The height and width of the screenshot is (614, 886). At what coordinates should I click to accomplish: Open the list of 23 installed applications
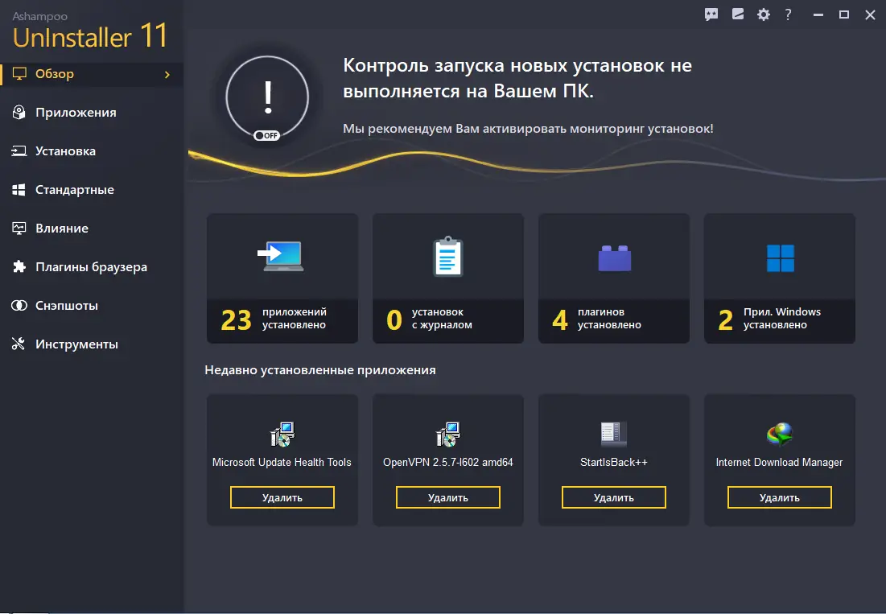(x=282, y=278)
